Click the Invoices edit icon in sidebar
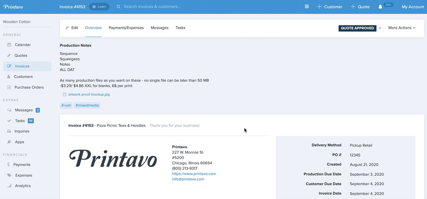This screenshot has width=427, height=199. (9, 66)
